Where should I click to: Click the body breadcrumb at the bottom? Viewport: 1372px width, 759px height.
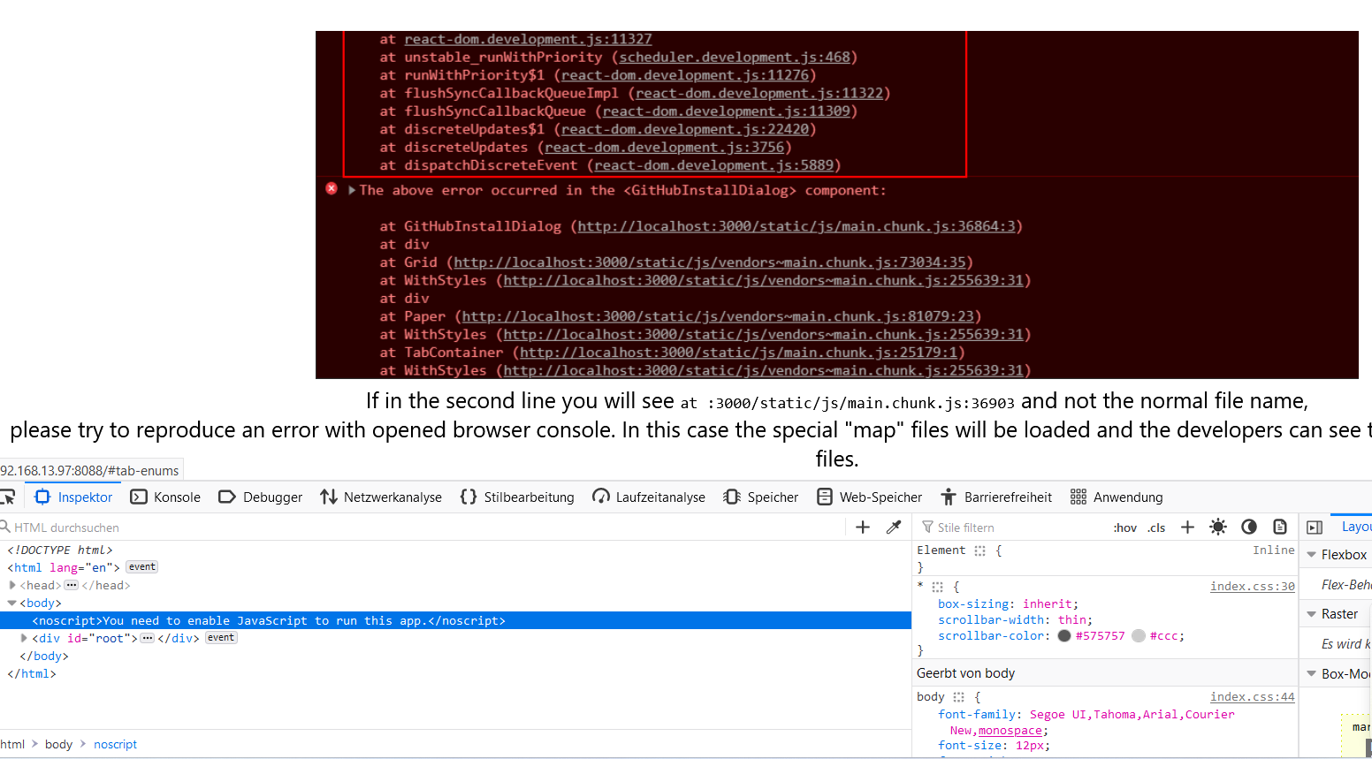pos(58,744)
